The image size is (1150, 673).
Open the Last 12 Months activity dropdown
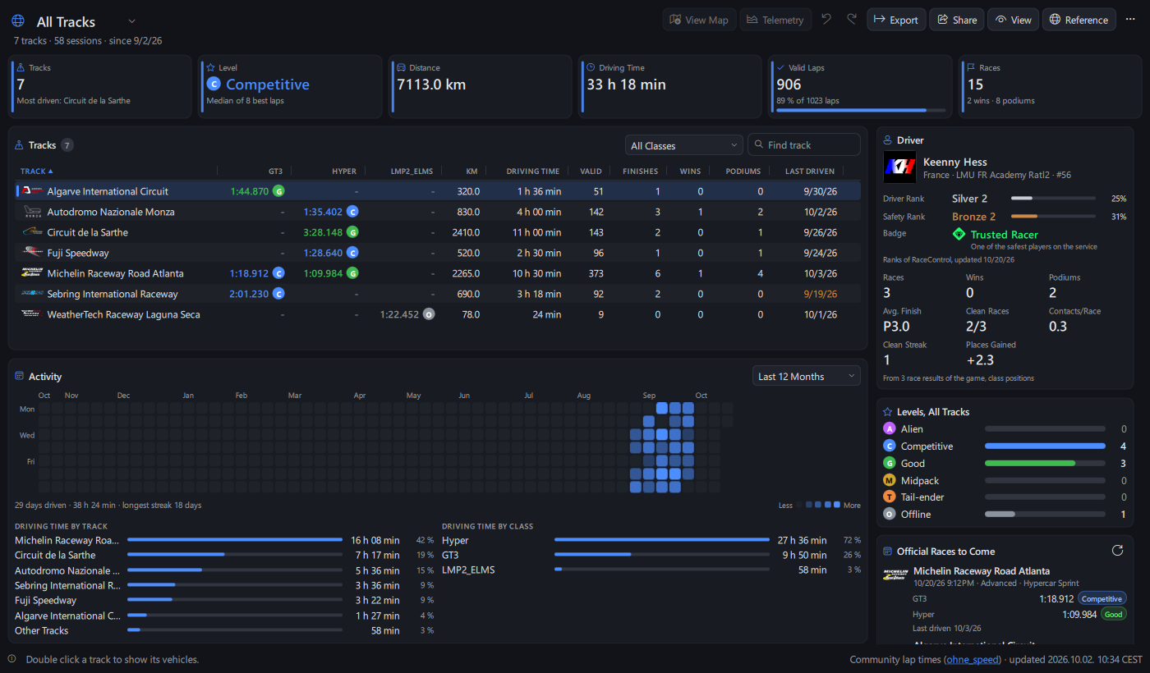click(806, 376)
